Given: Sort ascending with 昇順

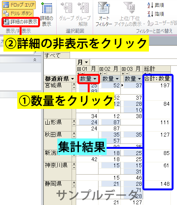Looking at the screenshot, I should (155, 5).
